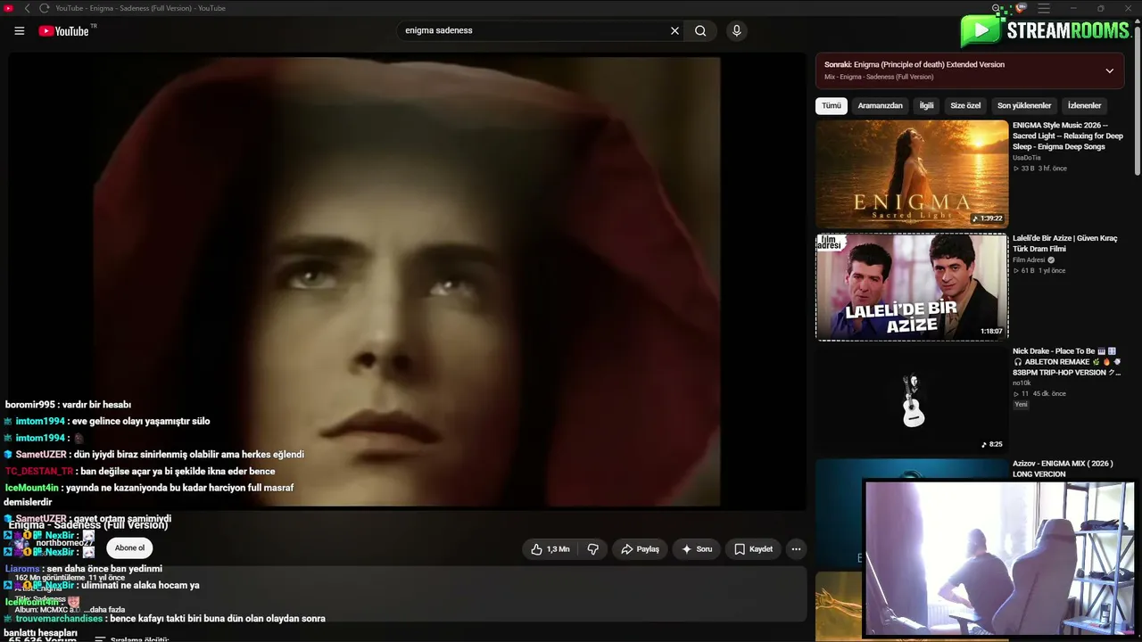Run the search with the magnifier button
The width and height of the screenshot is (1142, 642).
click(700, 31)
